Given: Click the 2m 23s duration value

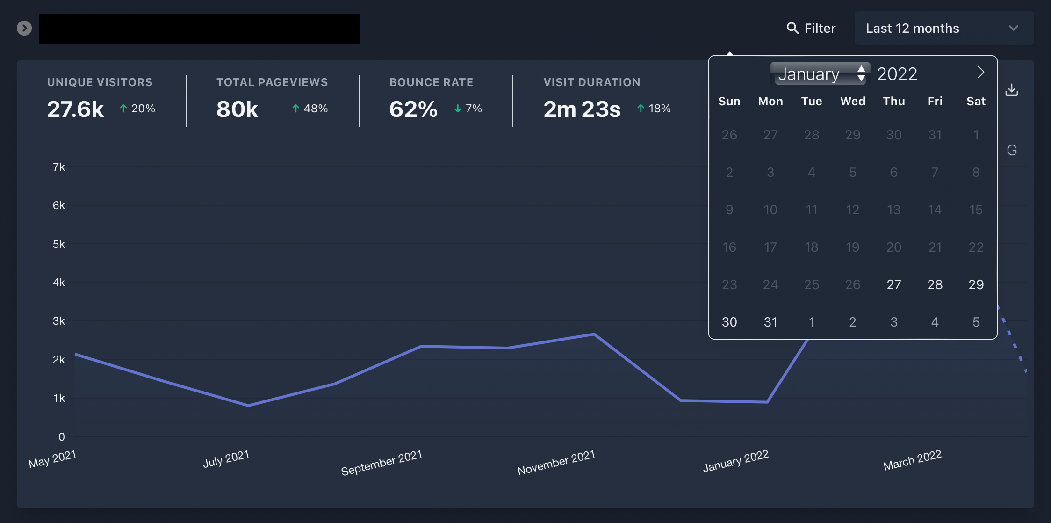Looking at the screenshot, I should (x=582, y=109).
